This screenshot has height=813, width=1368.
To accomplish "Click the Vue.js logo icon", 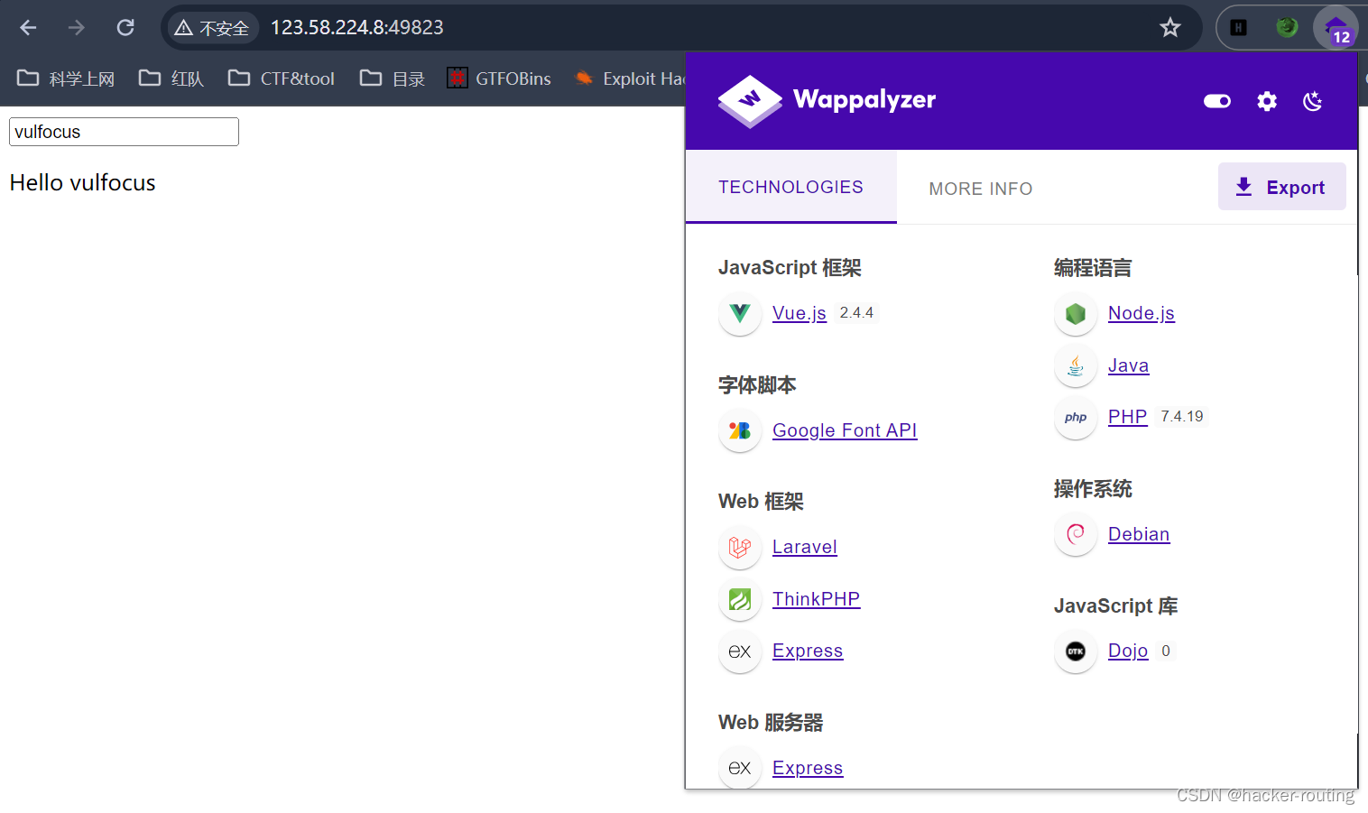I will pos(740,313).
